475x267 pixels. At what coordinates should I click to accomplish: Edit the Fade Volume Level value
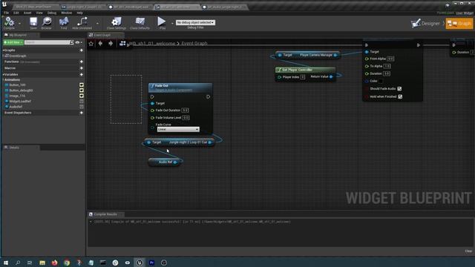186,118
